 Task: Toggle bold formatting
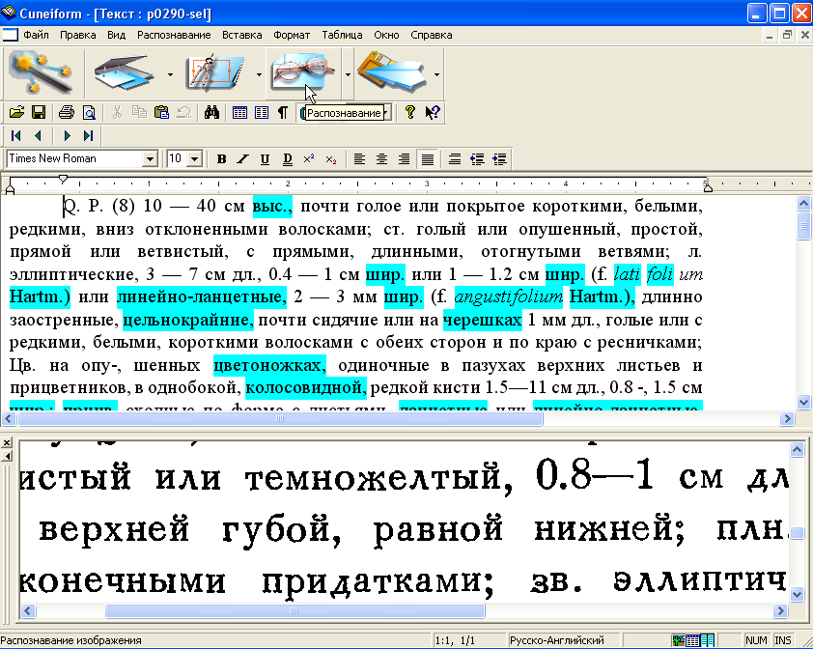click(x=221, y=159)
